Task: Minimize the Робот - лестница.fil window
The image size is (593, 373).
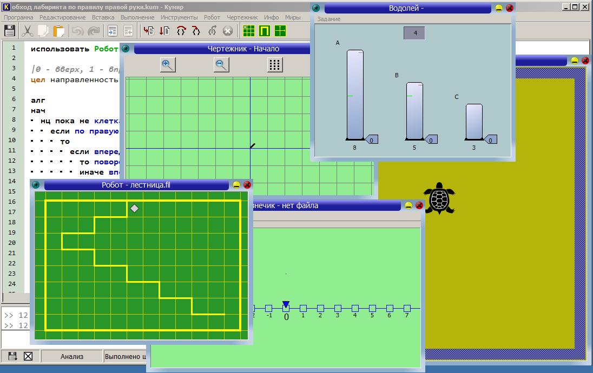Action: tap(236, 185)
